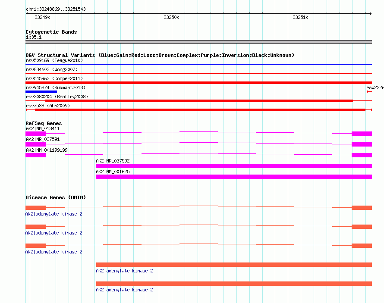Open variant nsv834602 (Wong2007) label
The image size is (384, 303).
[x=52, y=69]
